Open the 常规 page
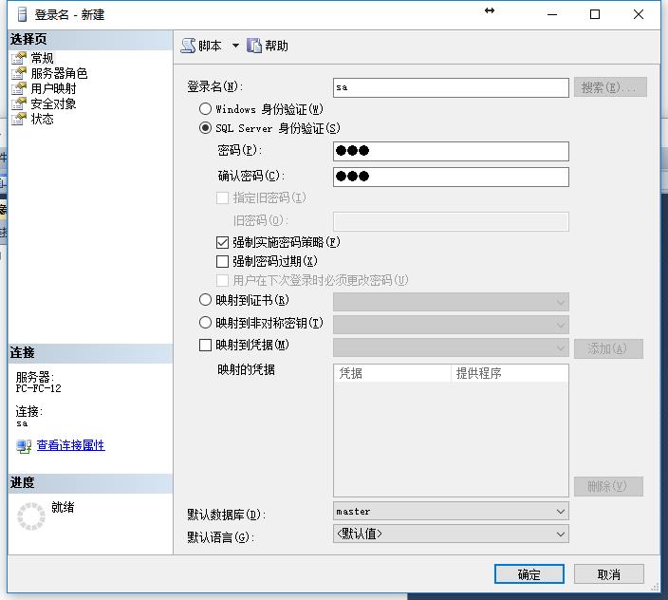 (x=42, y=58)
